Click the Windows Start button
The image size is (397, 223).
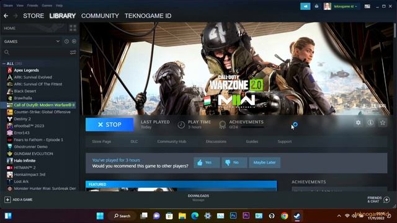point(100,216)
